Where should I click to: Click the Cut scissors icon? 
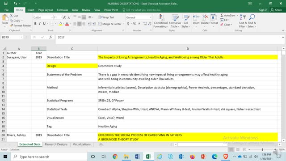coord(11,16)
